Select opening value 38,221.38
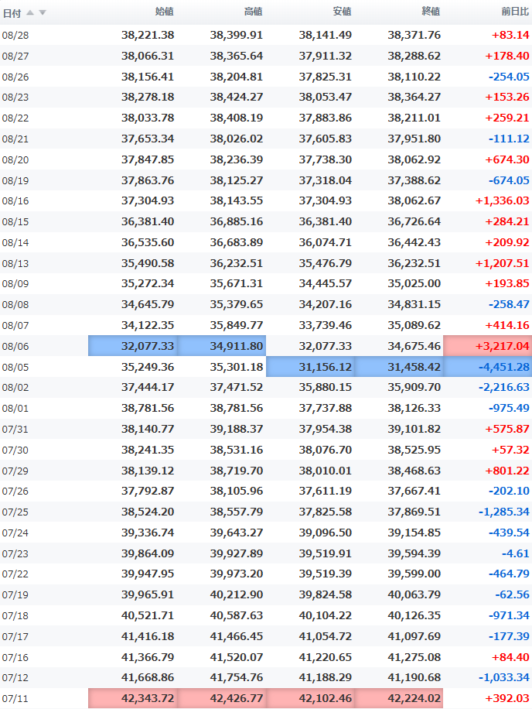The width and height of the screenshot is (532, 709). click(148, 35)
